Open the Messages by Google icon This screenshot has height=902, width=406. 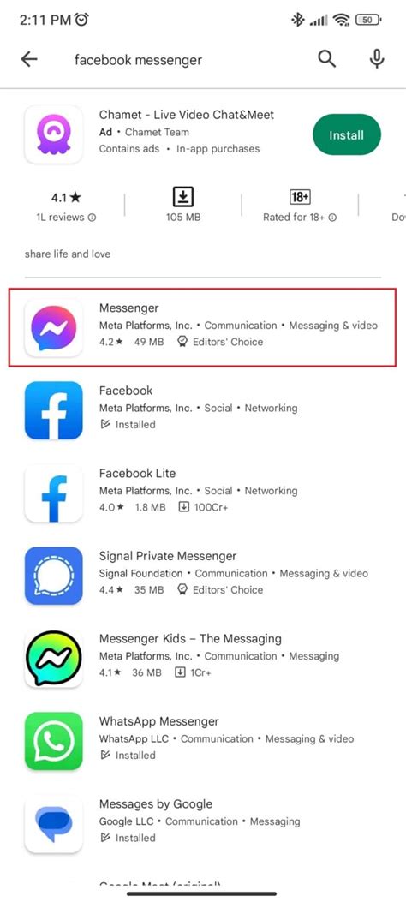(x=53, y=824)
